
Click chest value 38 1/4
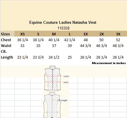pos(38,40)
